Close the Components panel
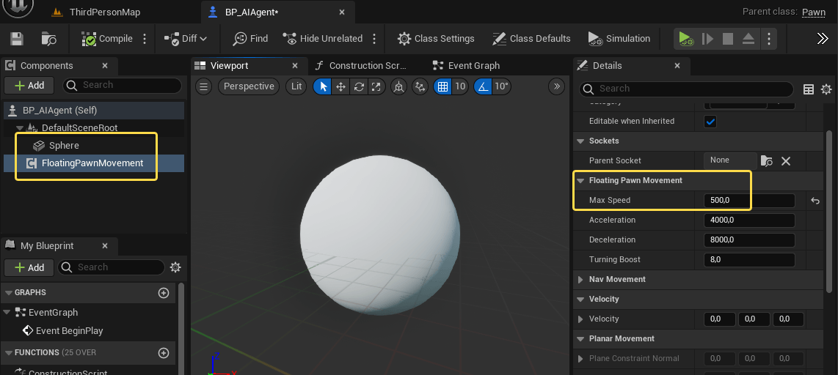 point(105,66)
